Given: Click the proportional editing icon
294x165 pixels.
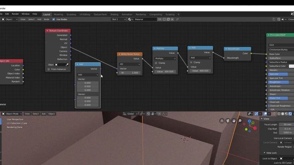Looking at the screenshot, I should (159, 114).
